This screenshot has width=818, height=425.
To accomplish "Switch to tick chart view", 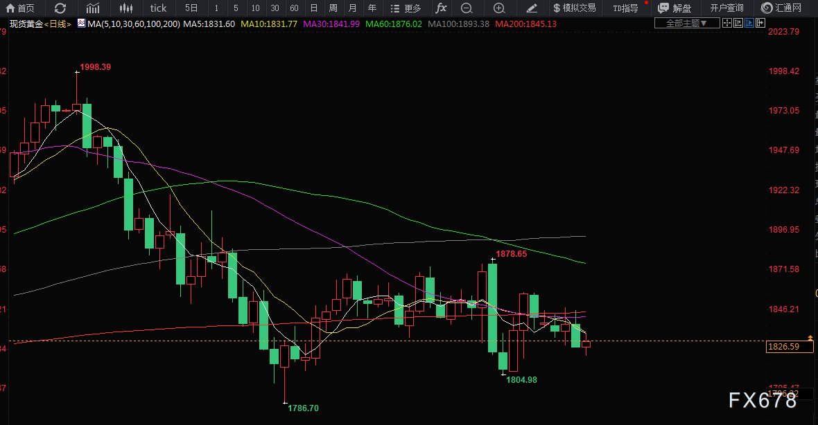I will (x=158, y=8).
